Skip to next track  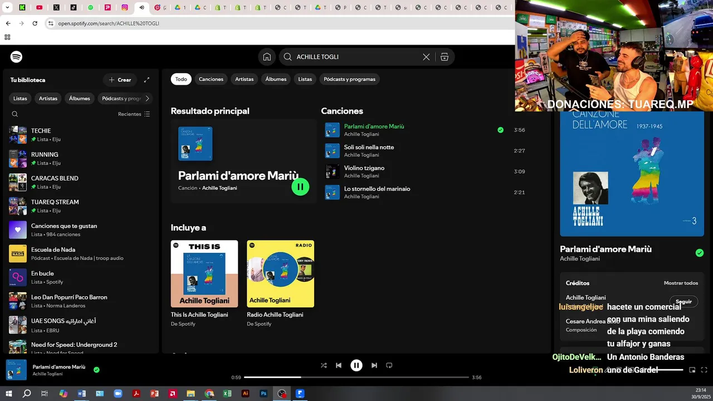tap(374, 365)
